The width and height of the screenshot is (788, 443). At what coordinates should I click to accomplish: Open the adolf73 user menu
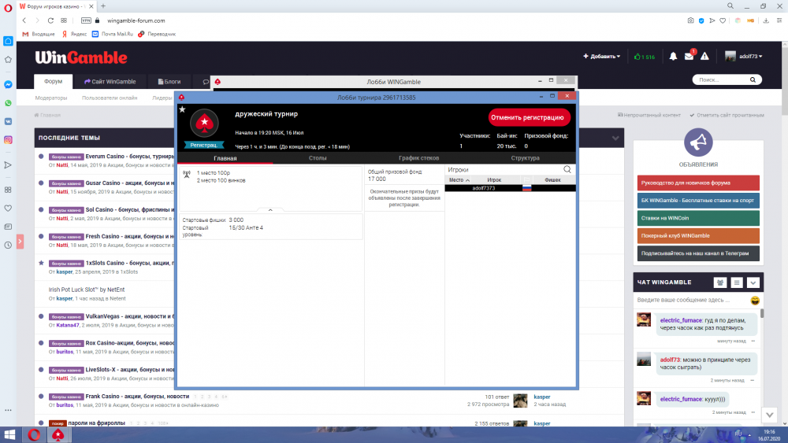pos(743,57)
